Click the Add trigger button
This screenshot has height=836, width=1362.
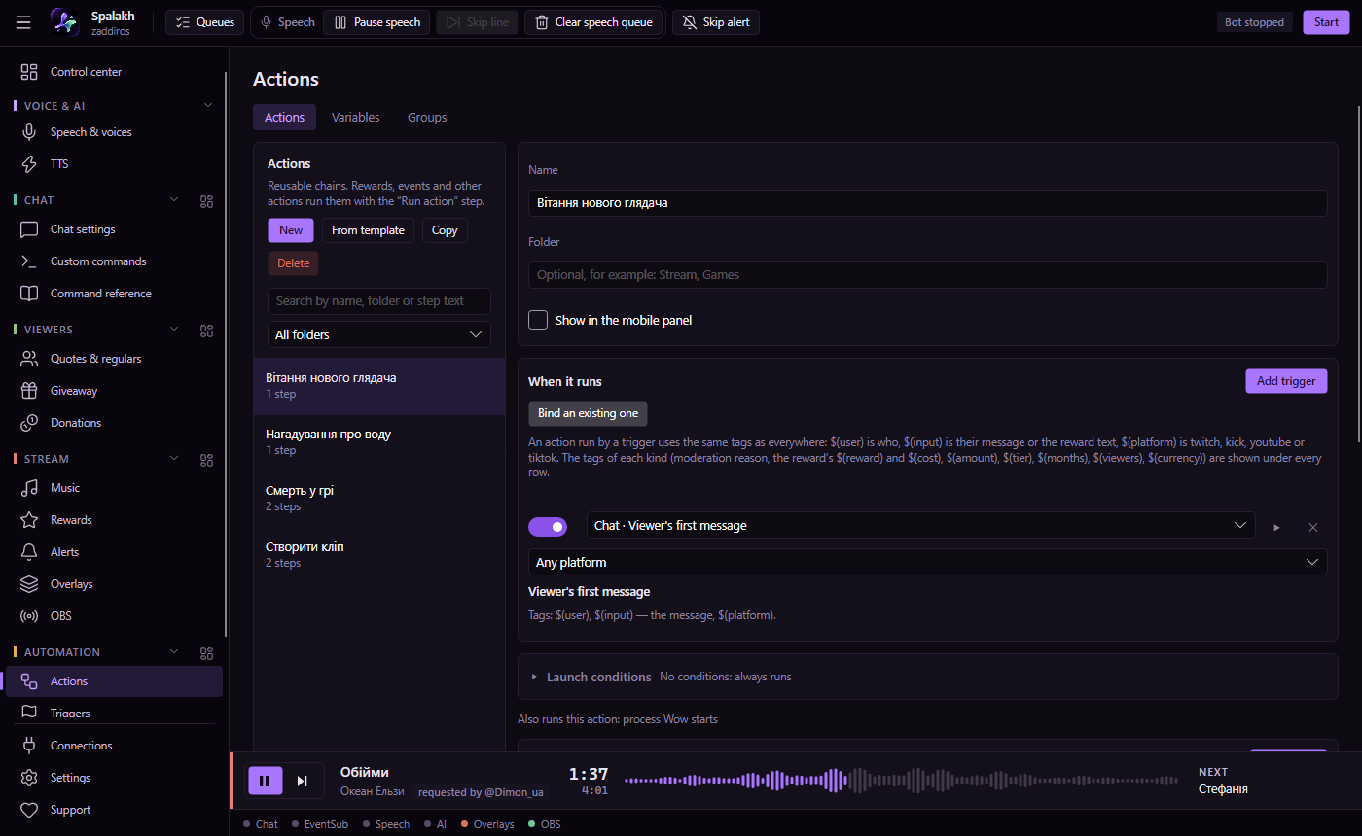[1286, 381]
